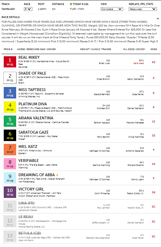Image resolution: width=161 pixels, height=247 pixels.
Task: Click the M/L ODDS | JOCKEY column header
Action: [134, 49]
